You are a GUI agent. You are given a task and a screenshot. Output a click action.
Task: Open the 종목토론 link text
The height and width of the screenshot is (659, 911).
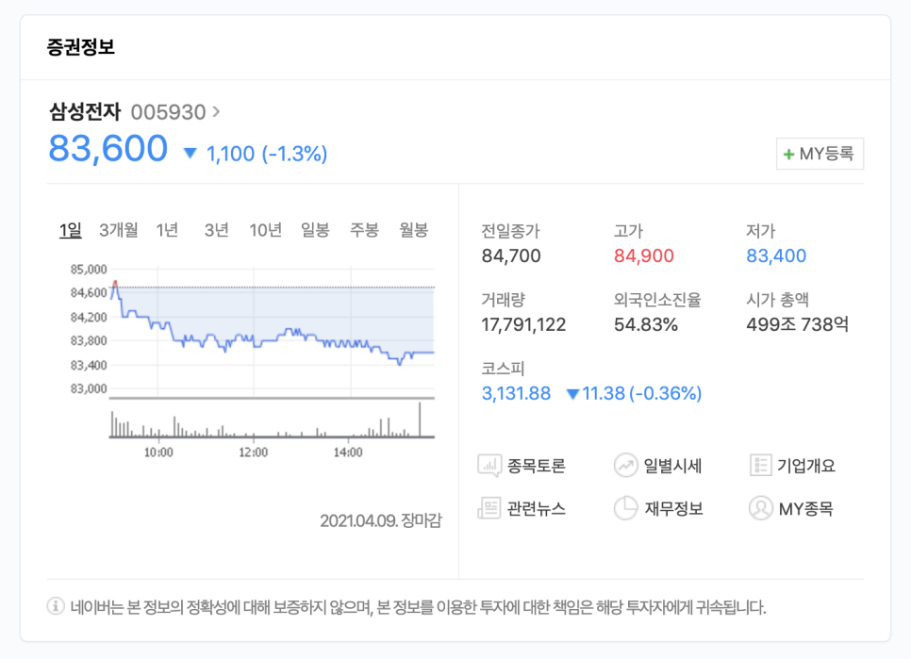point(537,466)
